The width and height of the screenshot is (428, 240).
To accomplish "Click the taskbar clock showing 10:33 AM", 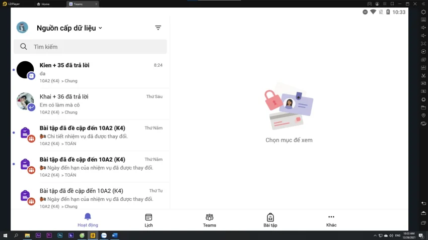I will point(409,235).
